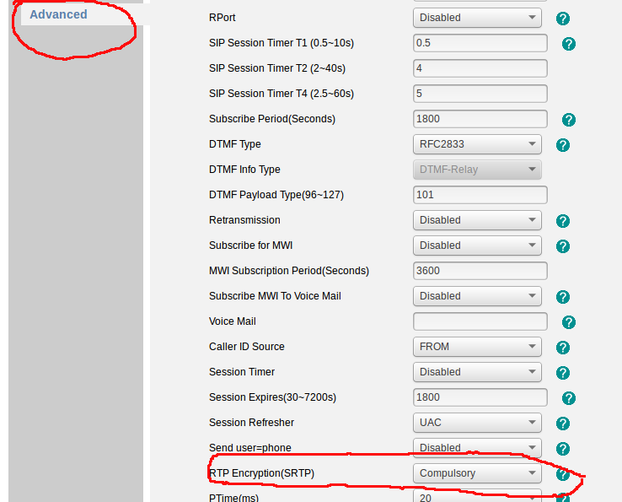Expand the Session Timer dropdown
The width and height of the screenshot is (622, 502).
(477, 372)
